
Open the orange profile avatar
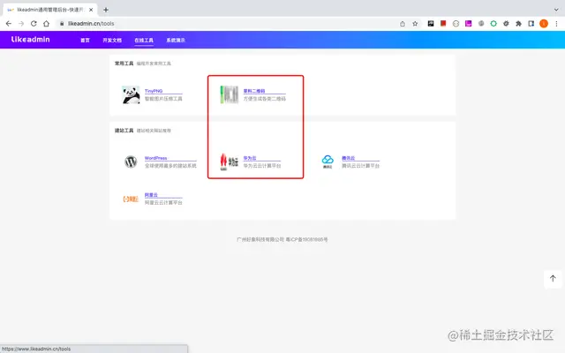click(x=544, y=24)
